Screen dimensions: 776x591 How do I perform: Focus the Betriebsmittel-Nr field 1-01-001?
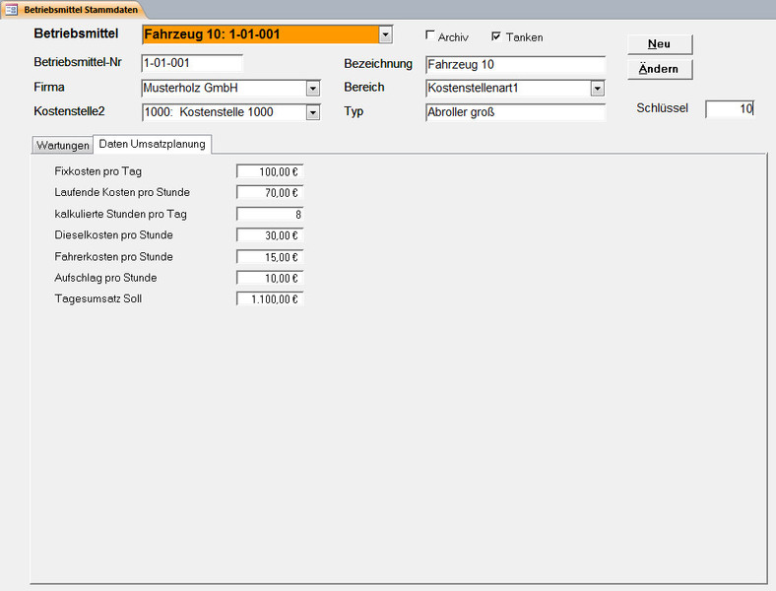coord(192,63)
